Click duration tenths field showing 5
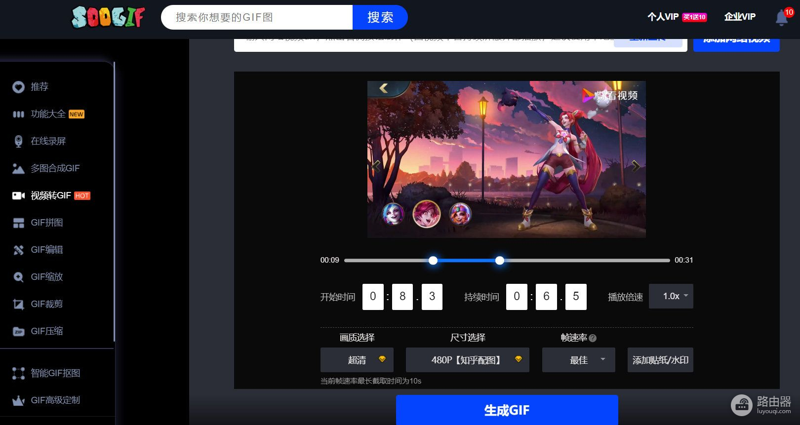Image resolution: width=800 pixels, height=425 pixels. (576, 297)
